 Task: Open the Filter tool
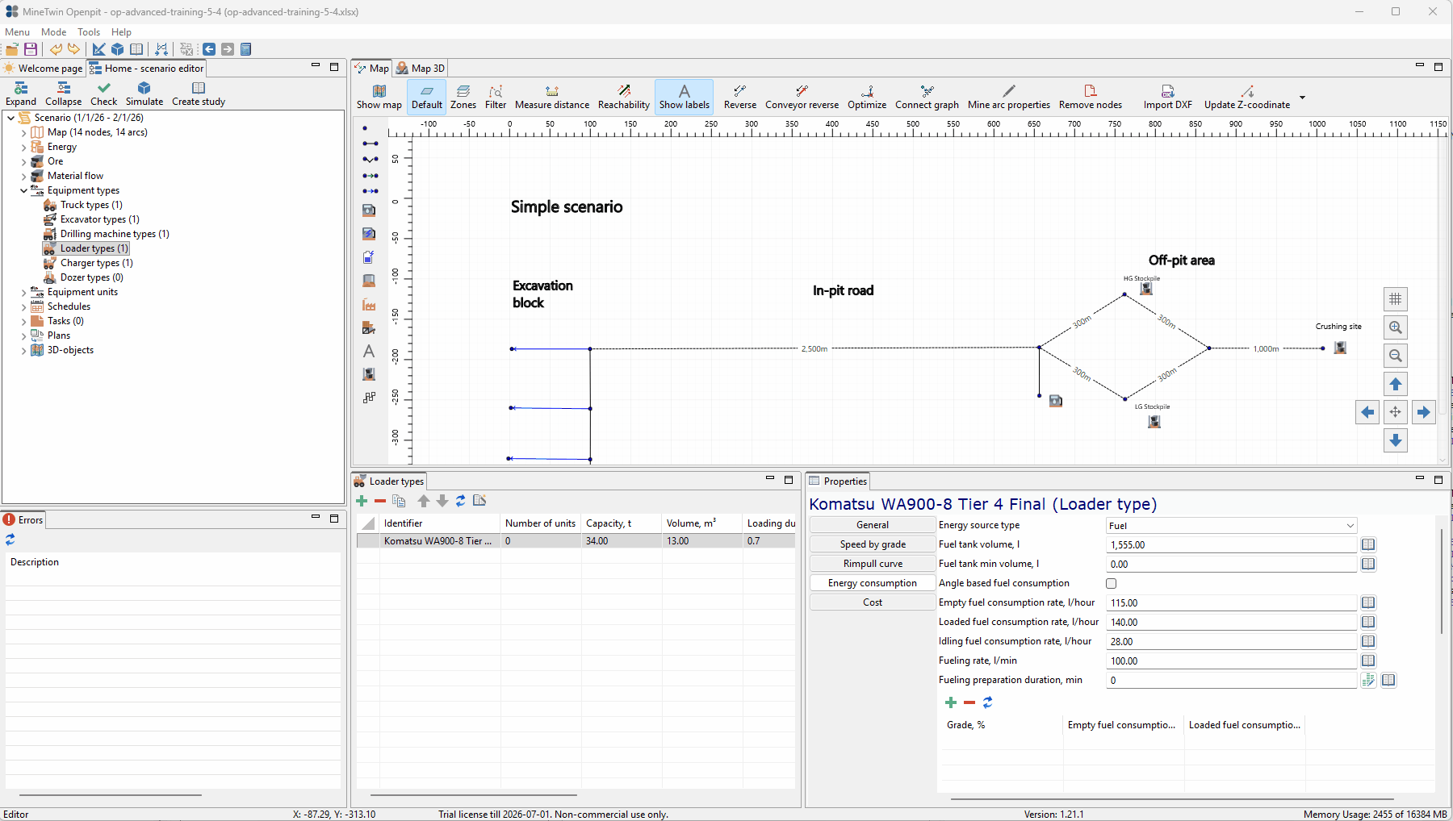[x=496, y=97]
